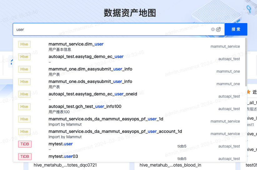This screenshot has height=170, width=257.
Task: Click tidb5 label on mytest.user03 row
Action: pos(182,158)
